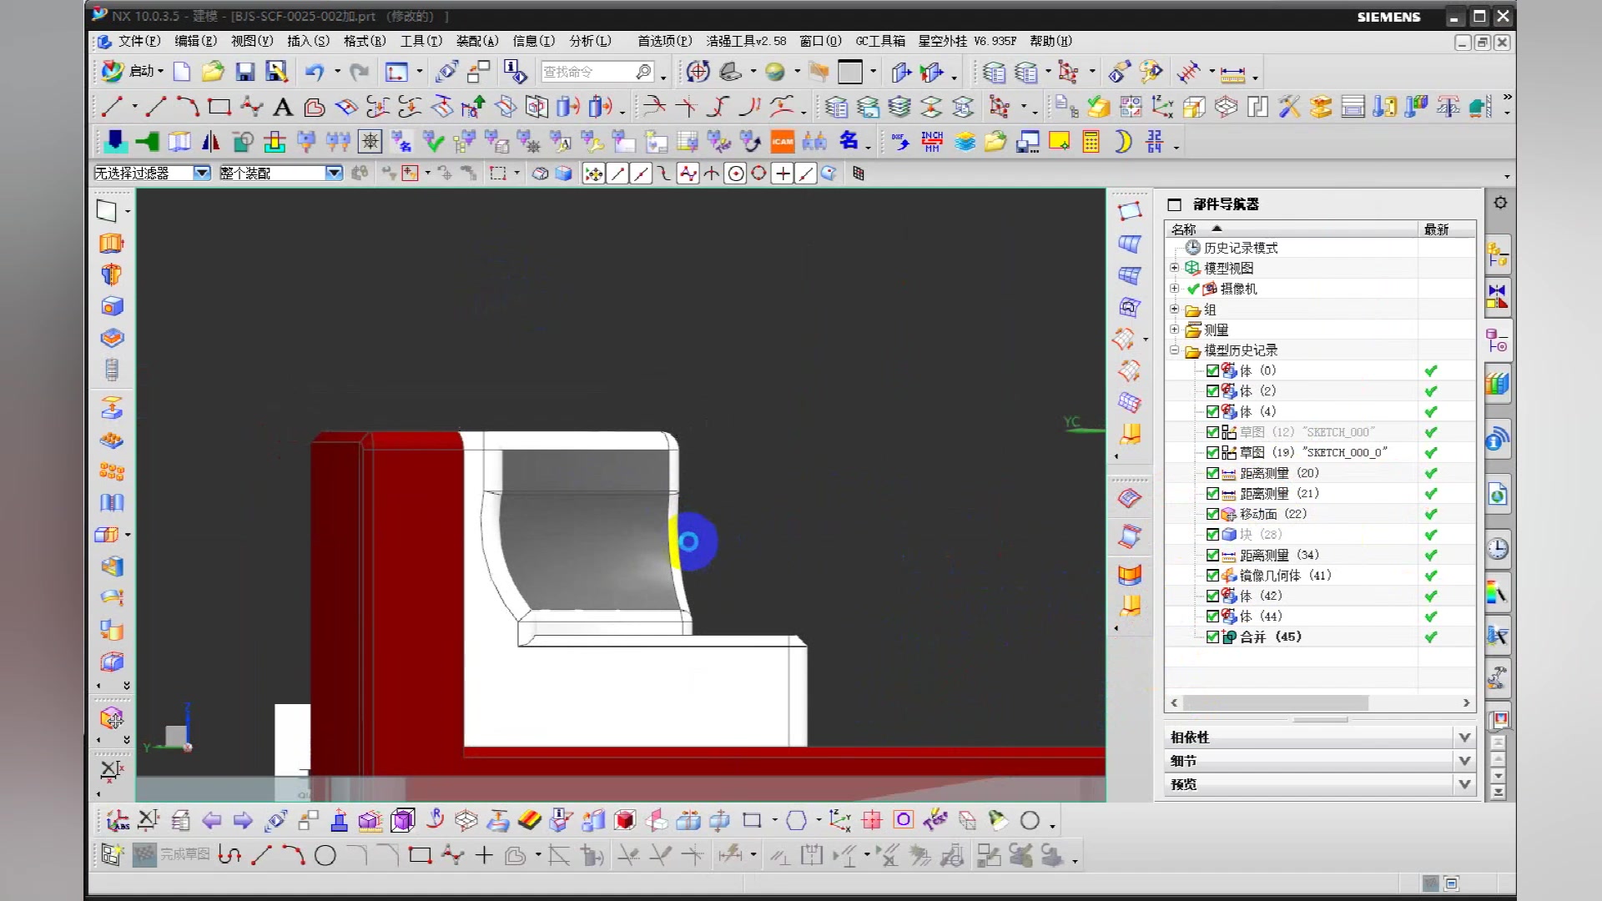Image resolution: width=1602 pixels, height=901 pixels.
Task: Open the 文件(F) menu
Action: pyautogui.click(x=139, y=41)
